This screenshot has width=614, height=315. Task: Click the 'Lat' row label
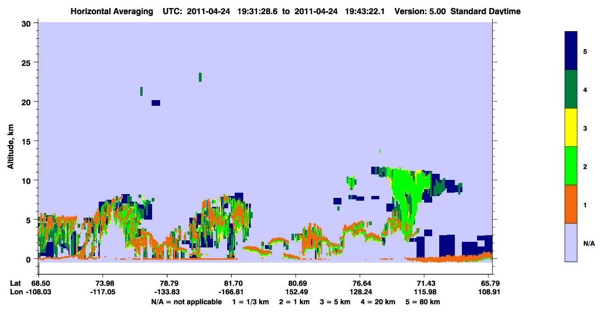click(16, 283)
